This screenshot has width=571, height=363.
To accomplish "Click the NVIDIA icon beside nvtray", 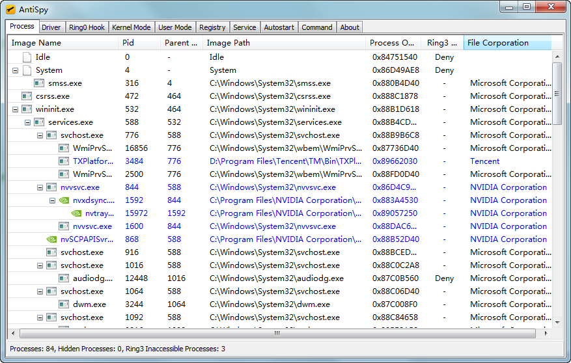I will (x=76, y=213).
